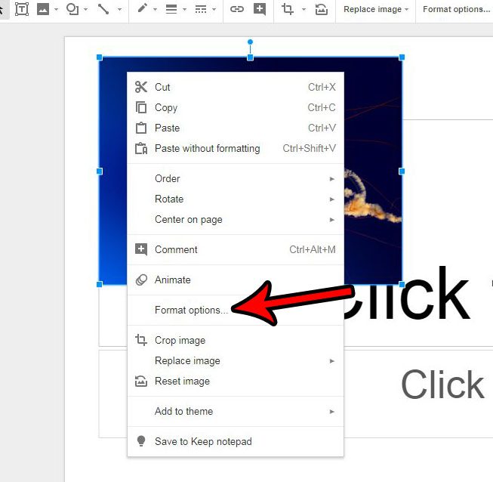Expand the Line tool dropdown arrow

119,9
